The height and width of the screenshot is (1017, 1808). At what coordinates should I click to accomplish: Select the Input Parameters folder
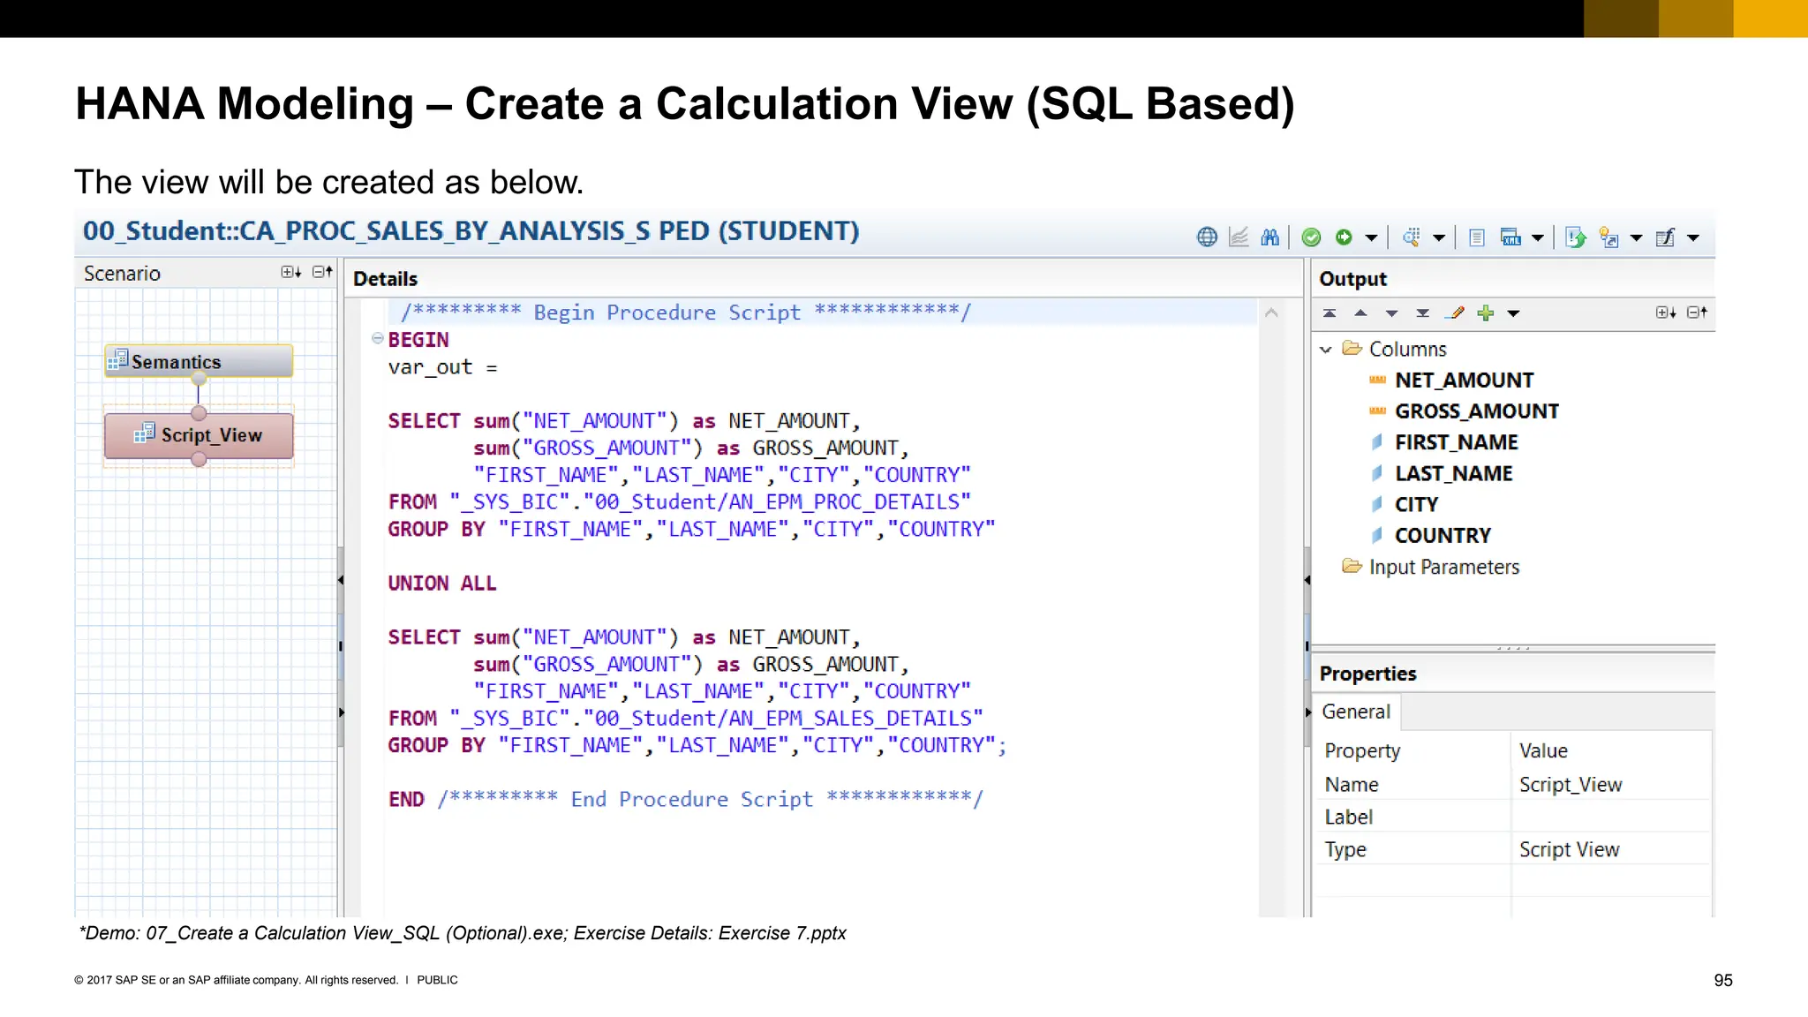(1431, 567)
